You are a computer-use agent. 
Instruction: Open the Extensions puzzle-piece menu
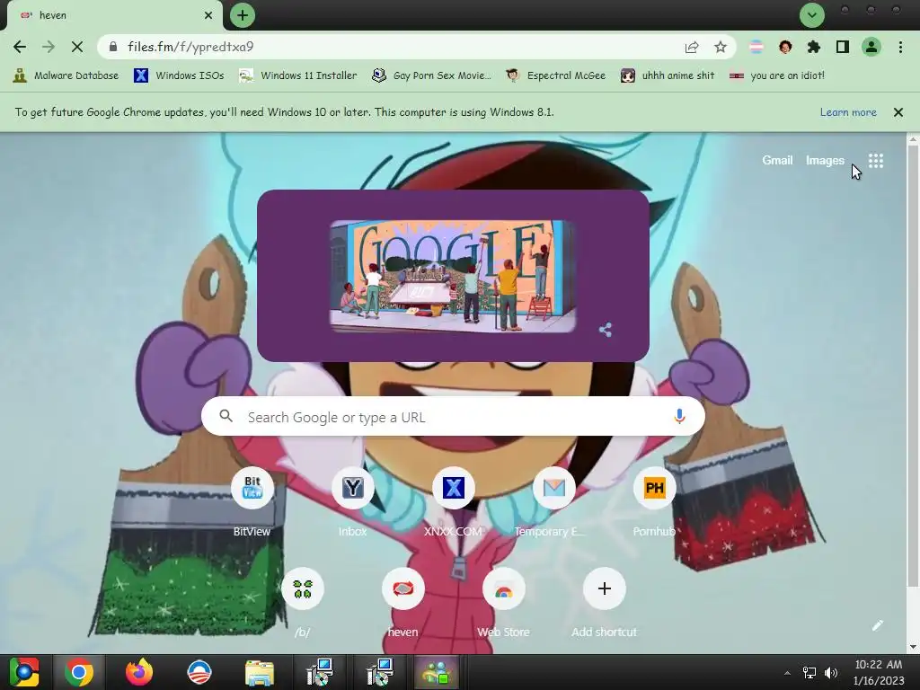[x=814, y=47]
